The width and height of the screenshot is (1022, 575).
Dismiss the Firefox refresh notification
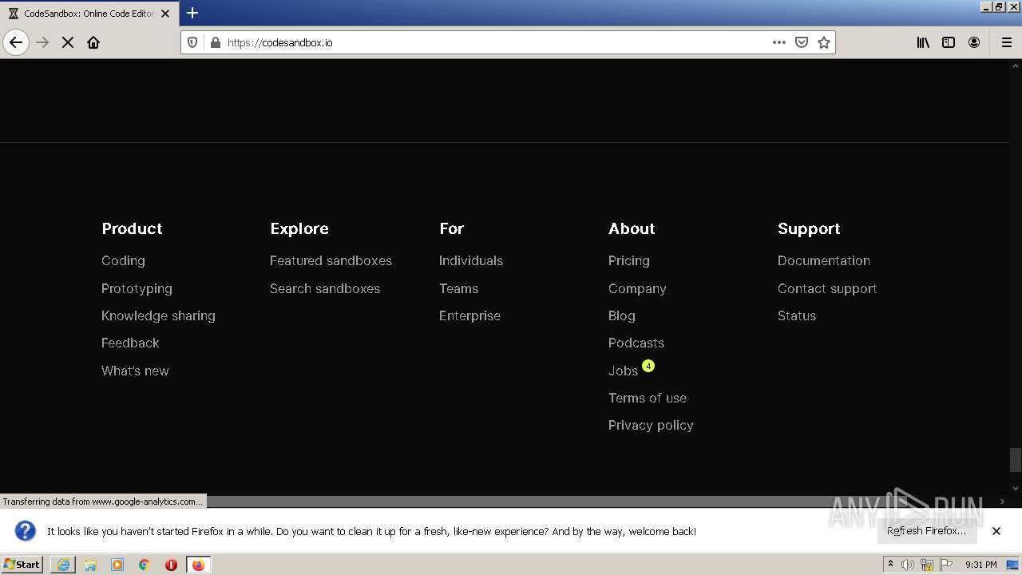996,531
